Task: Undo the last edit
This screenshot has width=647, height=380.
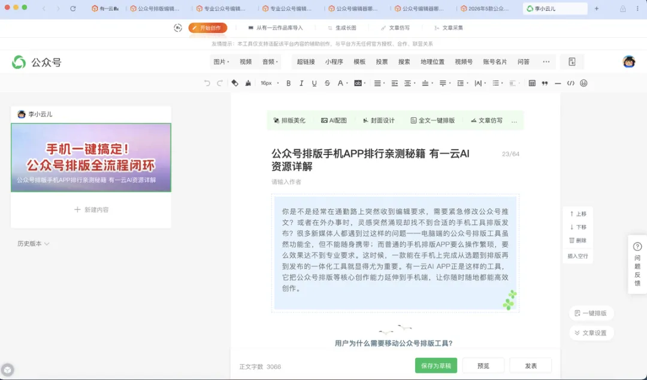Action: click(x=207, y=83)
